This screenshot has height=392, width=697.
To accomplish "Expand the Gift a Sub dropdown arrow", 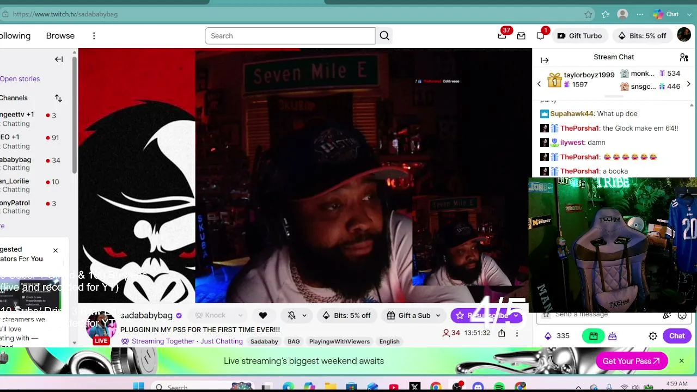I will point(438,316).
